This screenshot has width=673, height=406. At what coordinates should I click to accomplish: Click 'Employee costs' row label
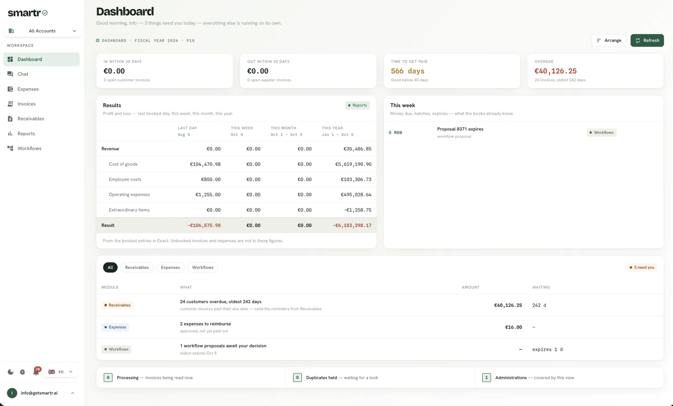point(125,179)
